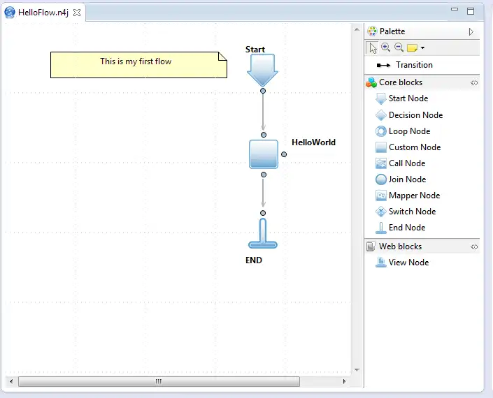Maximize the editor pane
The width and height of the screenshot is (493, 398).
click(471, 11)
